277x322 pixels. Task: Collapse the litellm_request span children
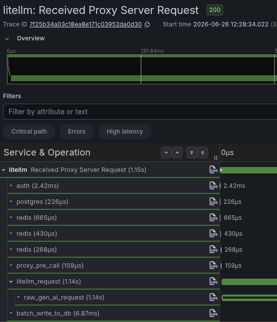coord(11,282)
